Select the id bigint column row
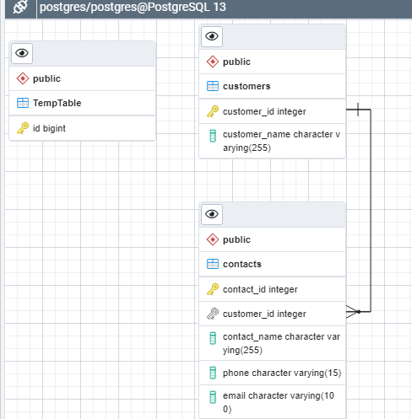The height and width of the screenshot is (419, 412). point(82,128)
